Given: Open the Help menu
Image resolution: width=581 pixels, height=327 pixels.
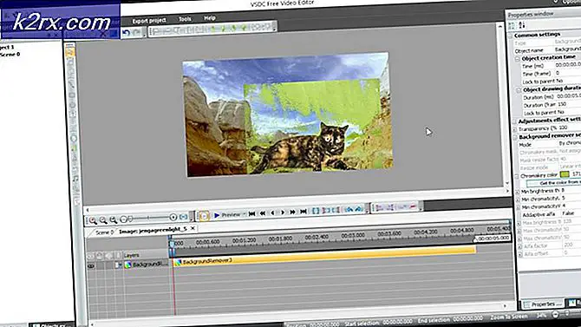Looking at the screenshot, I should pyautogui.click(x=209, y=18).
